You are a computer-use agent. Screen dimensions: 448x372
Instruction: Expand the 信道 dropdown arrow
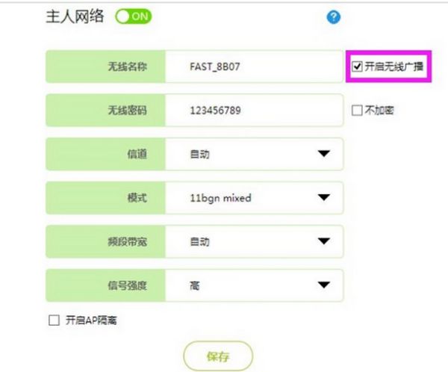coord(324,154)
